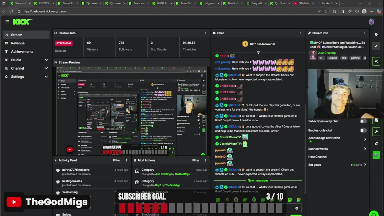Screen dimensions: 384x216
Task: Toggle Emotes-only chat switch
Action: click(x=363, y=130)
